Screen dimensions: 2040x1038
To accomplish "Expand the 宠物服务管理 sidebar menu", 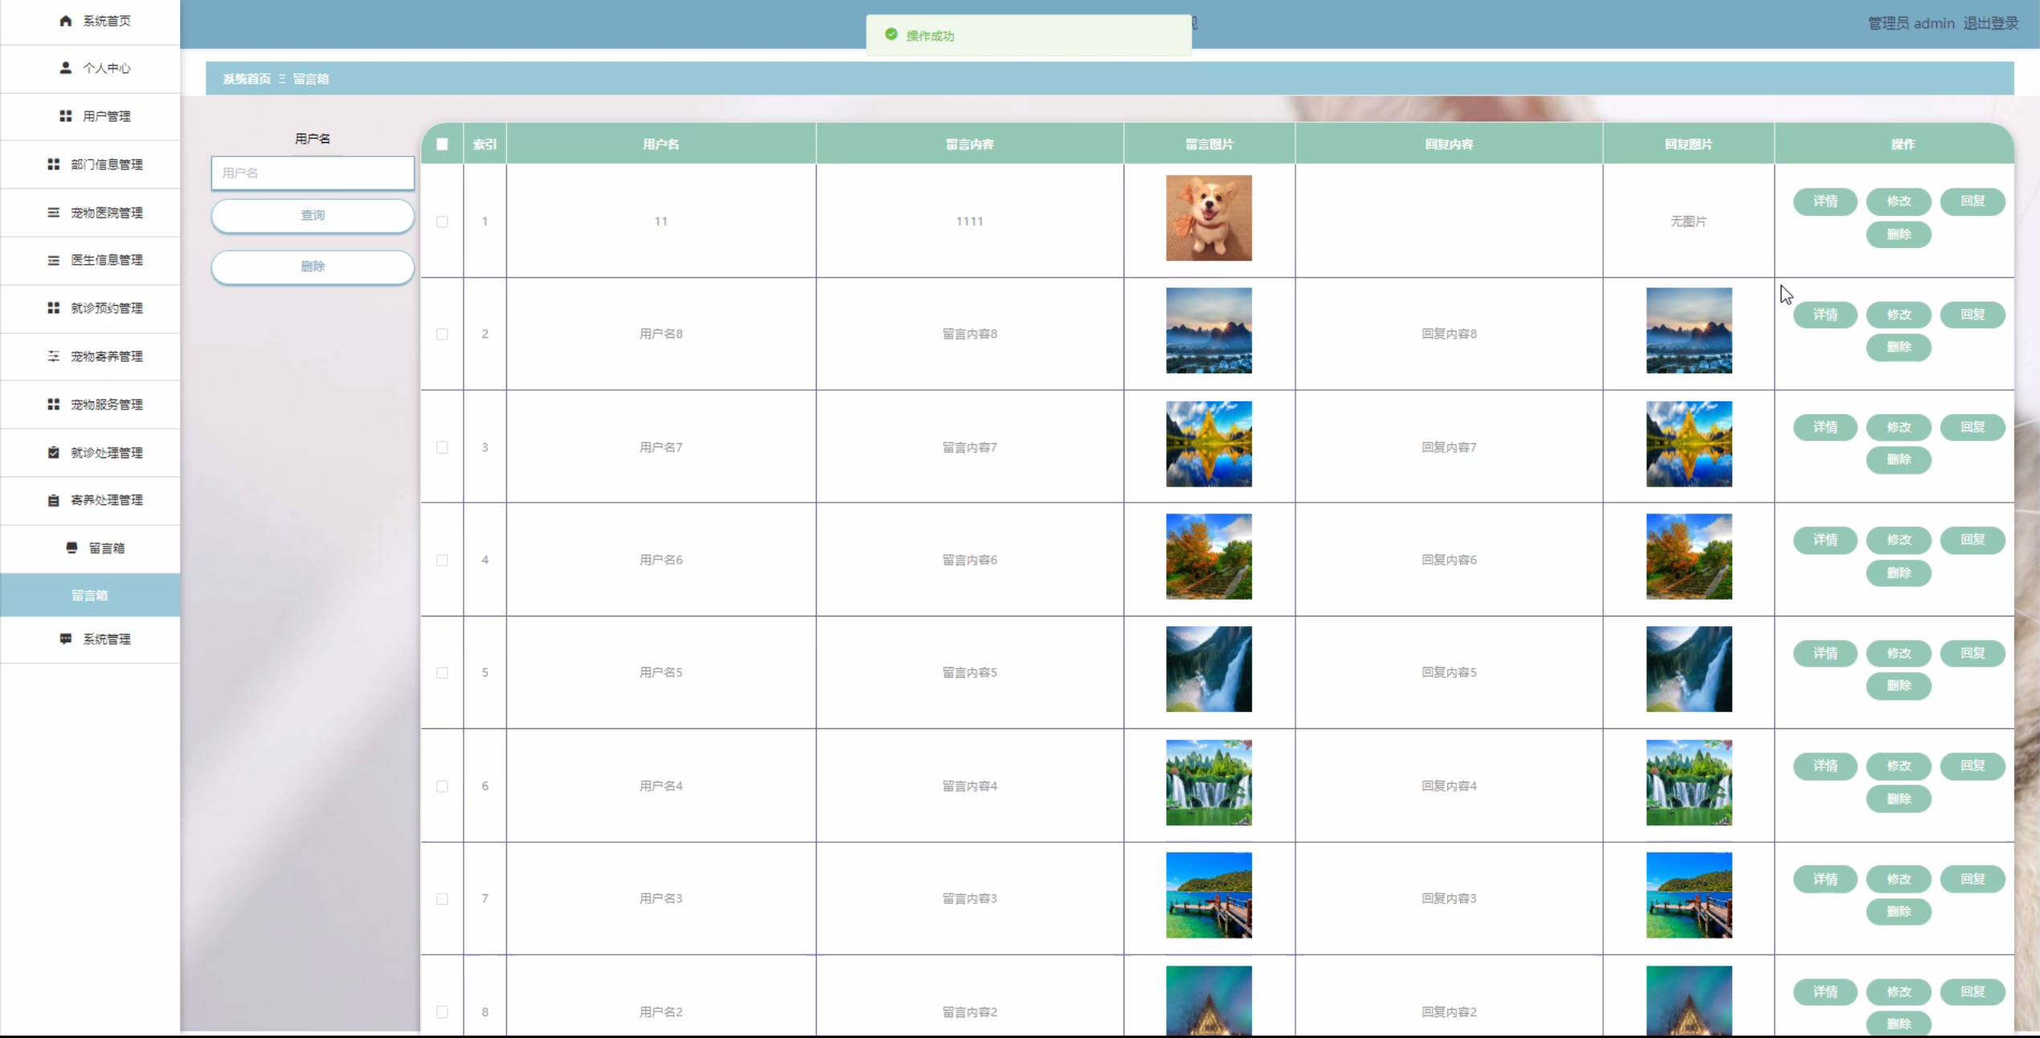I will pos(106,405).
